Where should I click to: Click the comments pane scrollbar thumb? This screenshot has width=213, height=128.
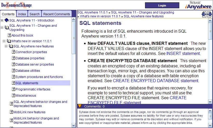click(210, 116)
